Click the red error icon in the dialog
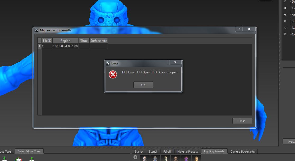 [x=113, y=74]
